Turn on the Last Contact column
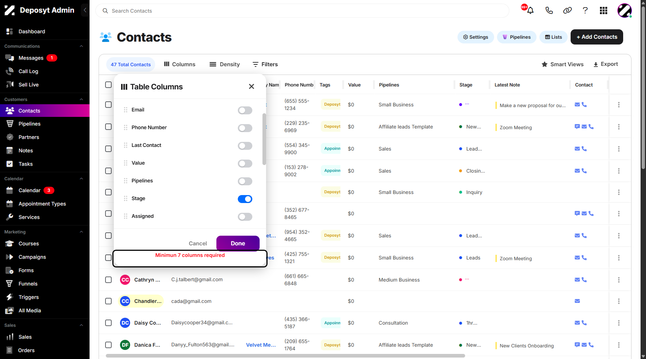Viewport: 646px width, 359px height. 245,145
